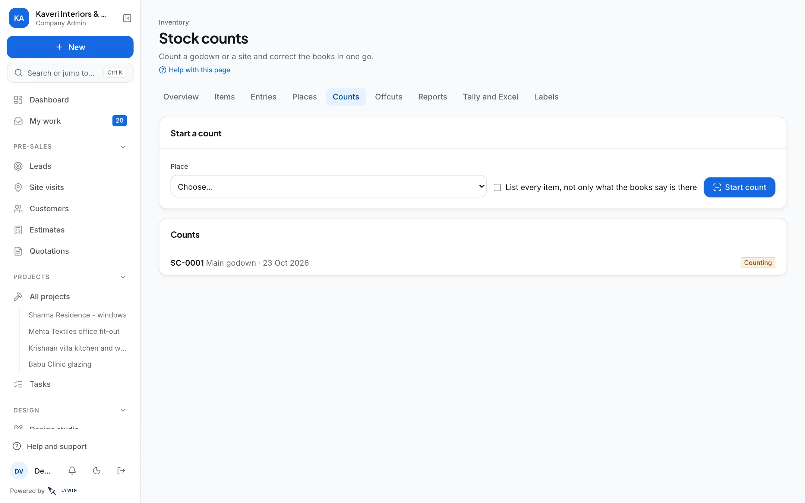Collapse the PROJECTS section chevron
805x503 pixels.
click(123, 277)
